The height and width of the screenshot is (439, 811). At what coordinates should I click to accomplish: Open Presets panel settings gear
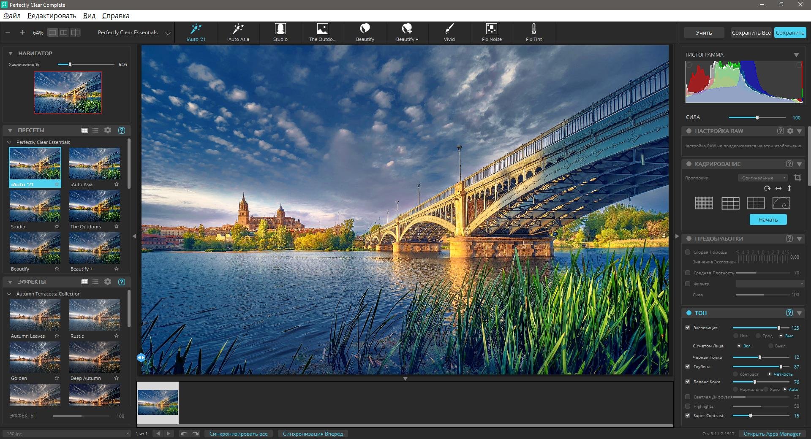click(108, 130)
